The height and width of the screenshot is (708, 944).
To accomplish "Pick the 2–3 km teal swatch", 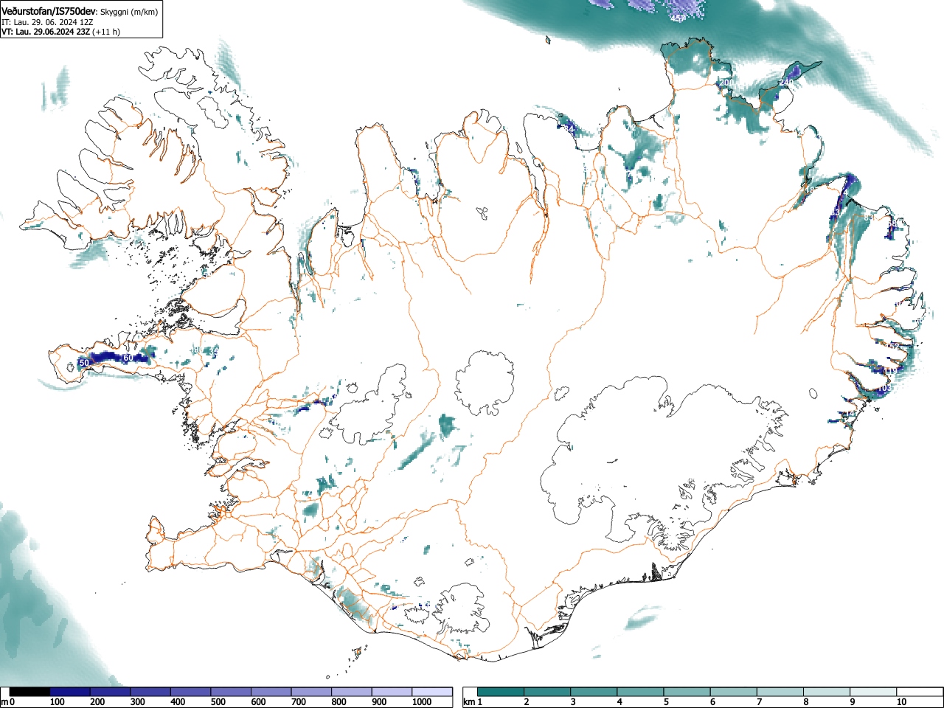I will tap(548, 692).
